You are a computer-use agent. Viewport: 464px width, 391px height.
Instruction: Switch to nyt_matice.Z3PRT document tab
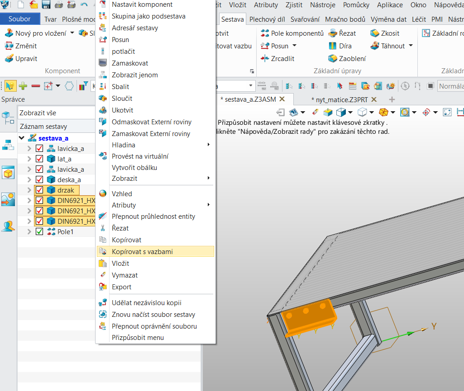[340, 99]
